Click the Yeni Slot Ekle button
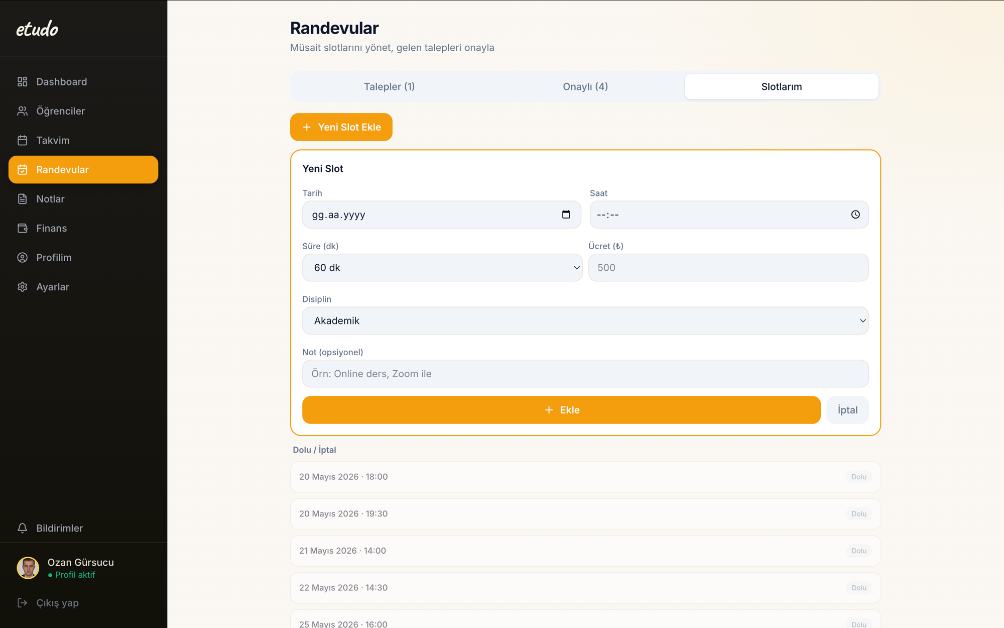The image size is (1004, 628). tap(341, 127)
